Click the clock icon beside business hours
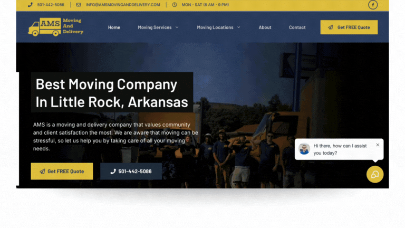Screen dimensions: 405x228 click(x=175, y=5)
